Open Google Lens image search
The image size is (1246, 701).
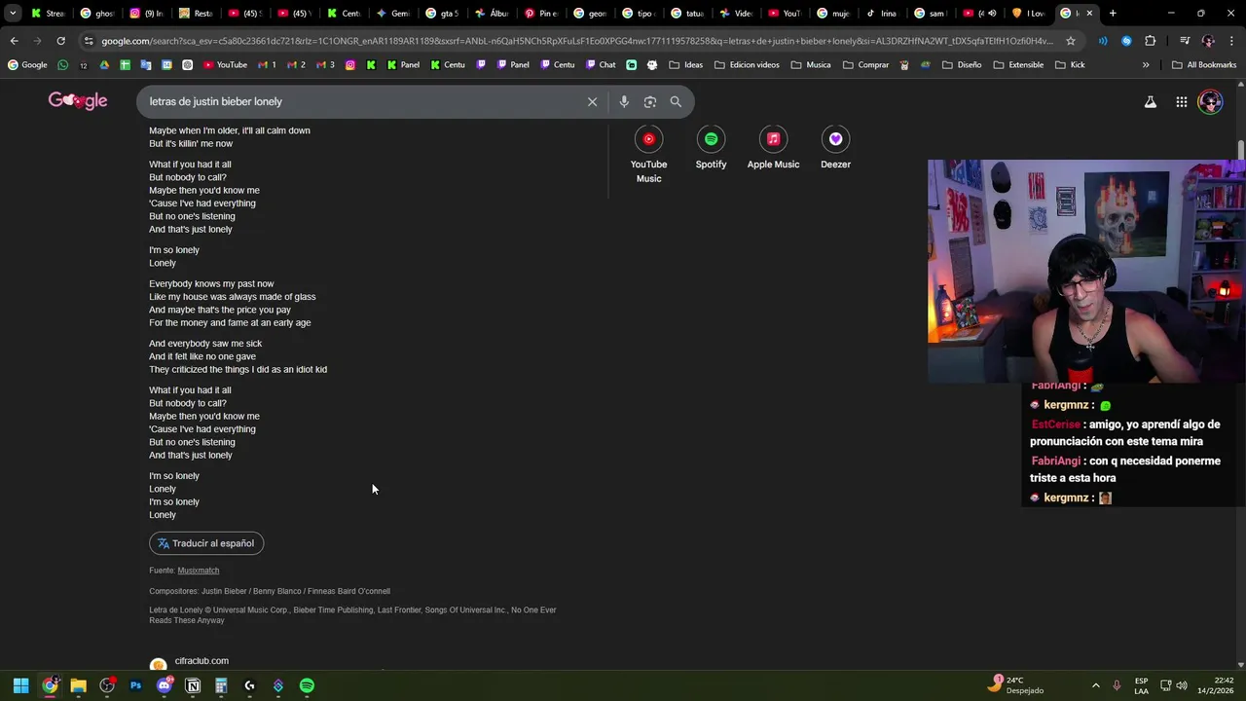(x=650, y=101)
